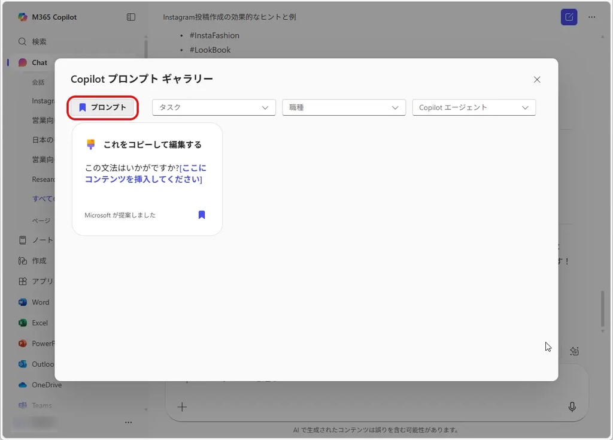Click the new chat compose icon

tap(569, 17)
